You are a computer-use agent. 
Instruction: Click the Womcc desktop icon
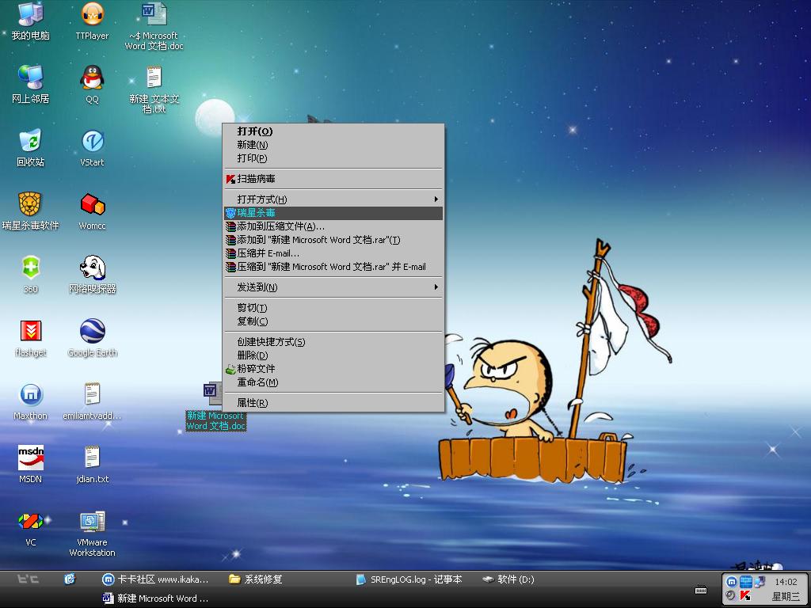(93, 205)
